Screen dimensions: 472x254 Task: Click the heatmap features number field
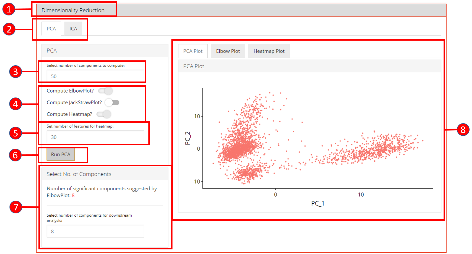[x=95, y=137]
